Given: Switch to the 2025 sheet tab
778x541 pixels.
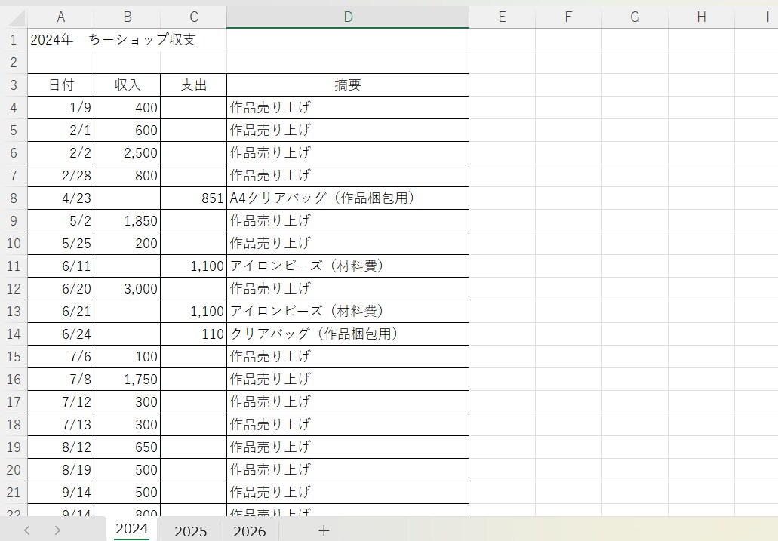Looking at the screenshot, I should [x=190, y=531].
